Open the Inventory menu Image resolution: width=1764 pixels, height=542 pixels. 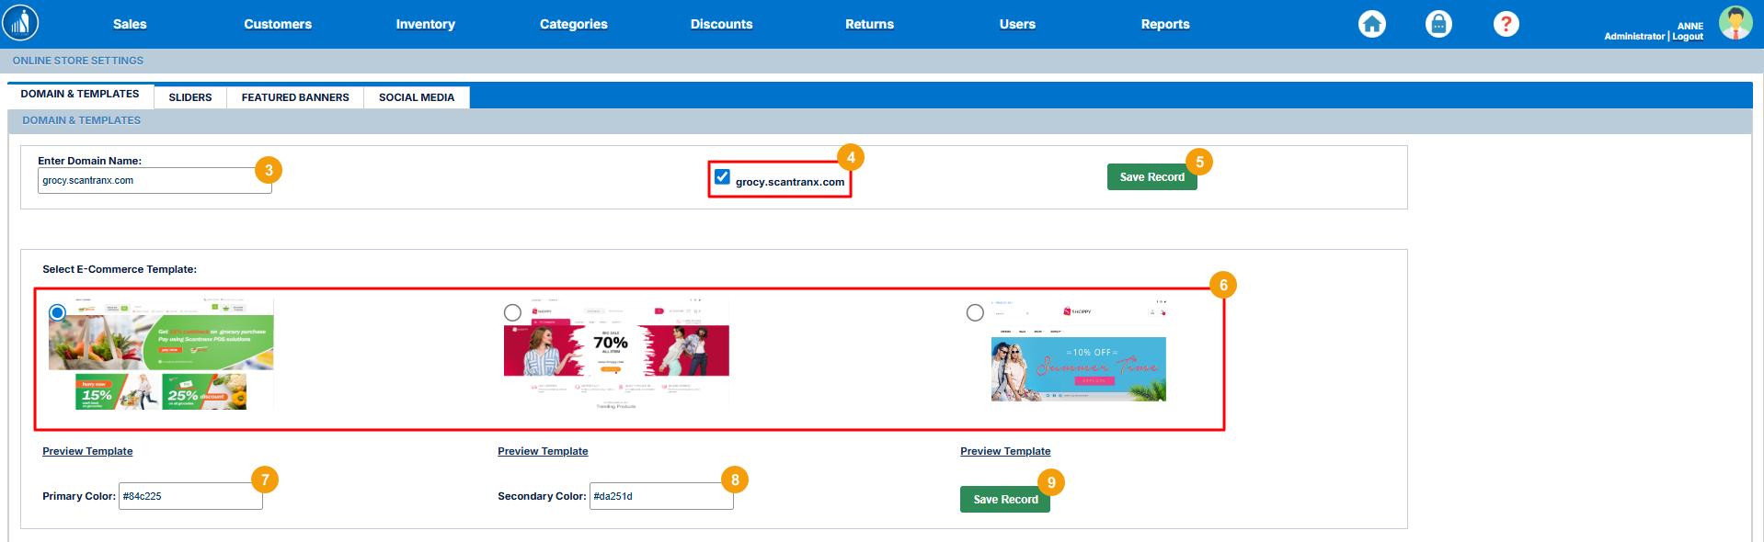coord(425,24)
